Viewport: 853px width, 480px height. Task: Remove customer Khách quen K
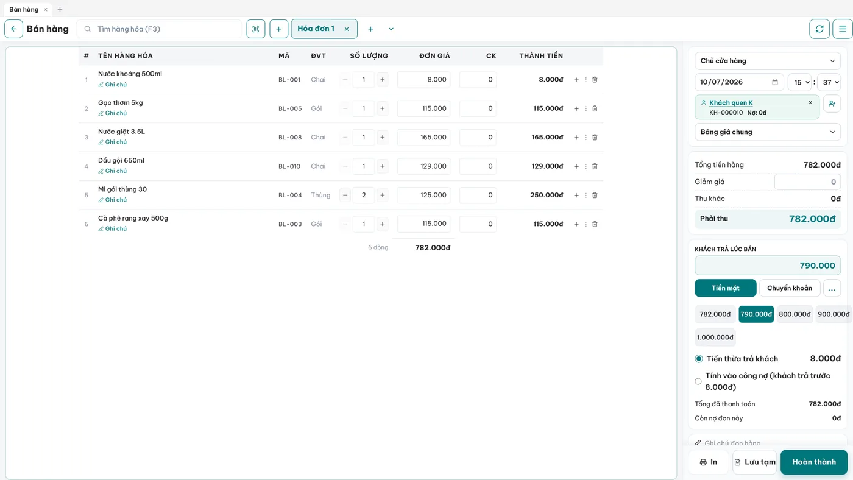click(x=810, y=102)
